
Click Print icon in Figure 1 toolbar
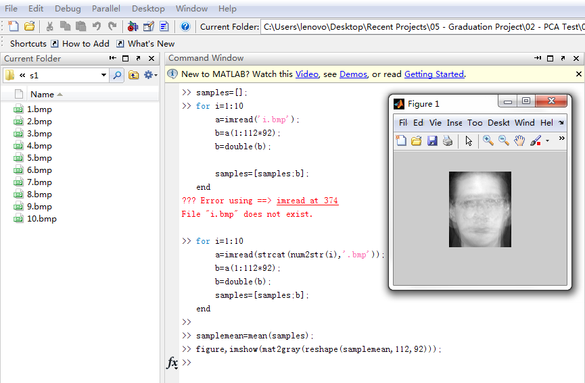pyautogui.click(x=448, y=141)
